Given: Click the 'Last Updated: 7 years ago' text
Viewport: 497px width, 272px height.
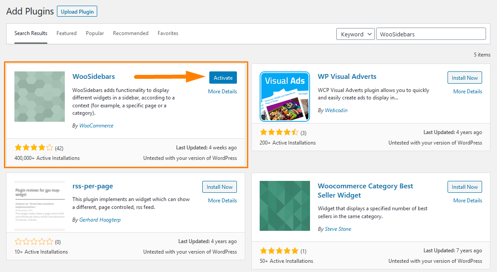Looking at the screenshot, I should [x=453, y=251].
